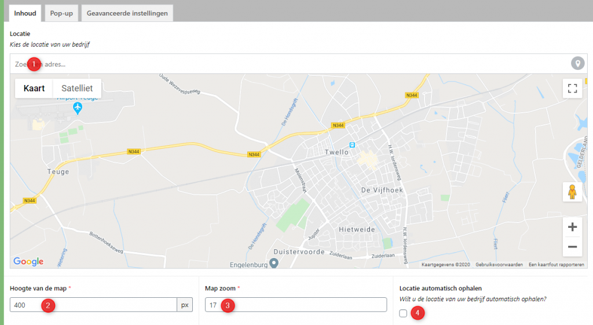
Task: Open the Google logo on the map
Action: (28, 261)
